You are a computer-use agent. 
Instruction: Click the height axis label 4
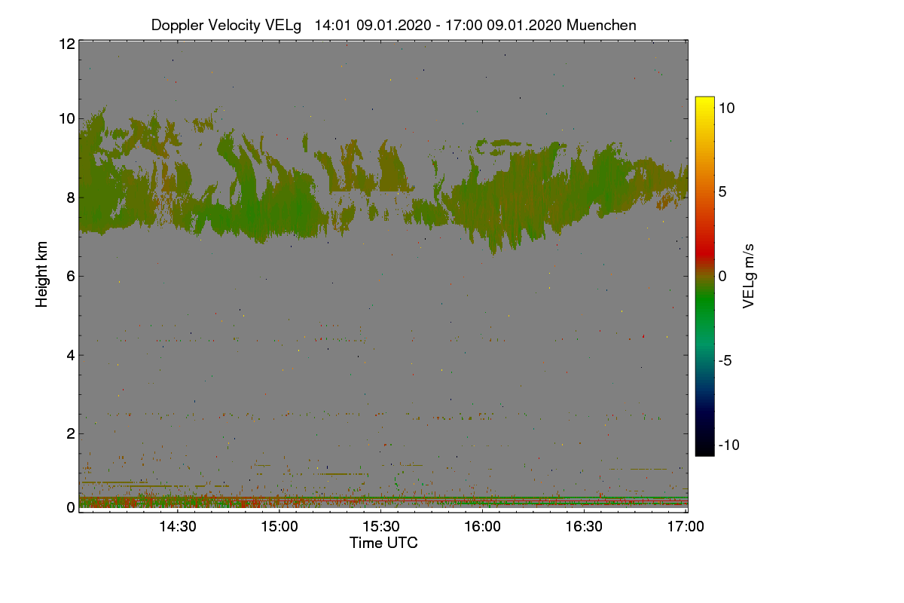point(70,354)
